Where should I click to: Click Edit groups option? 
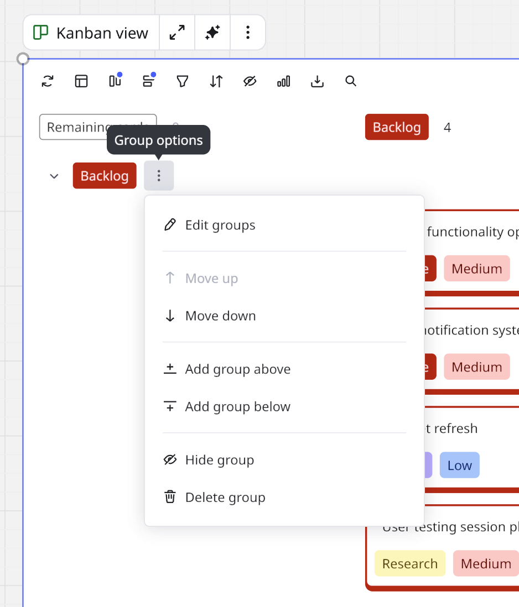coord(220,225)
